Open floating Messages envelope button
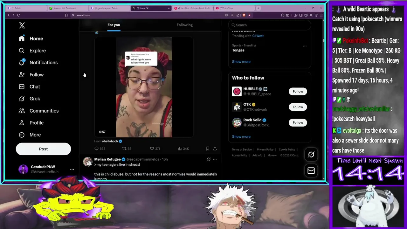Viewport: 407px width, 229px height. click(311, 171)
